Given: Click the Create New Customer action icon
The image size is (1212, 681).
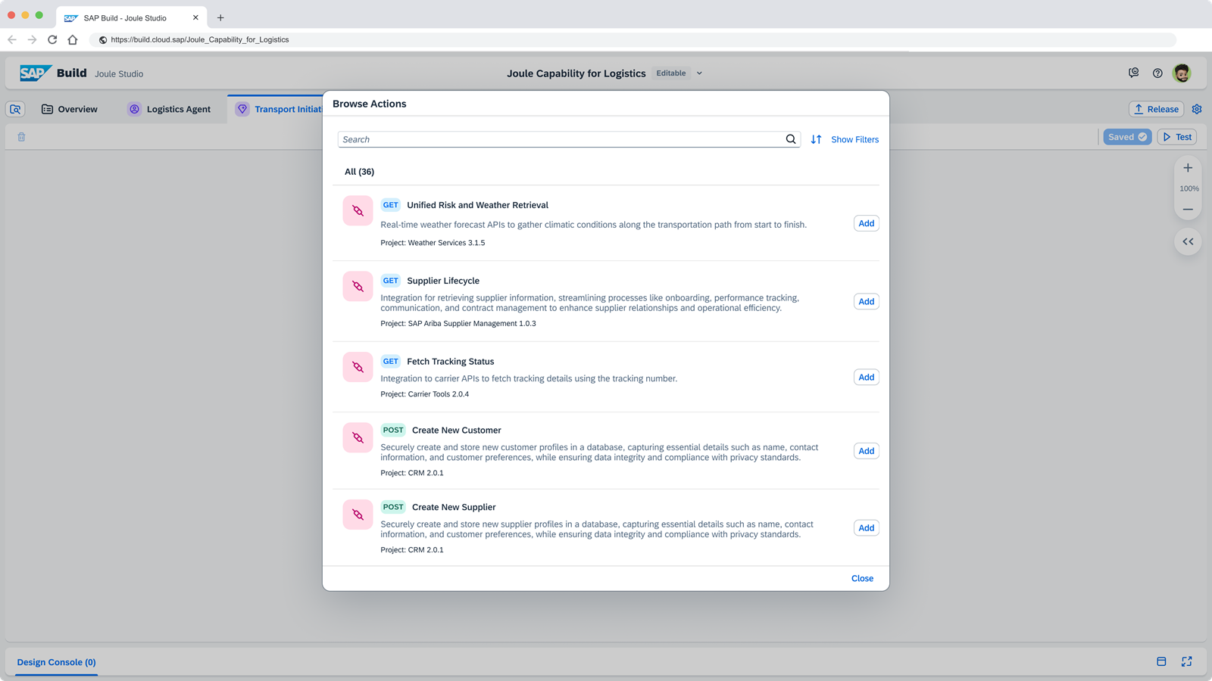Looking at the screenshot, I should [x=358, y=438].
